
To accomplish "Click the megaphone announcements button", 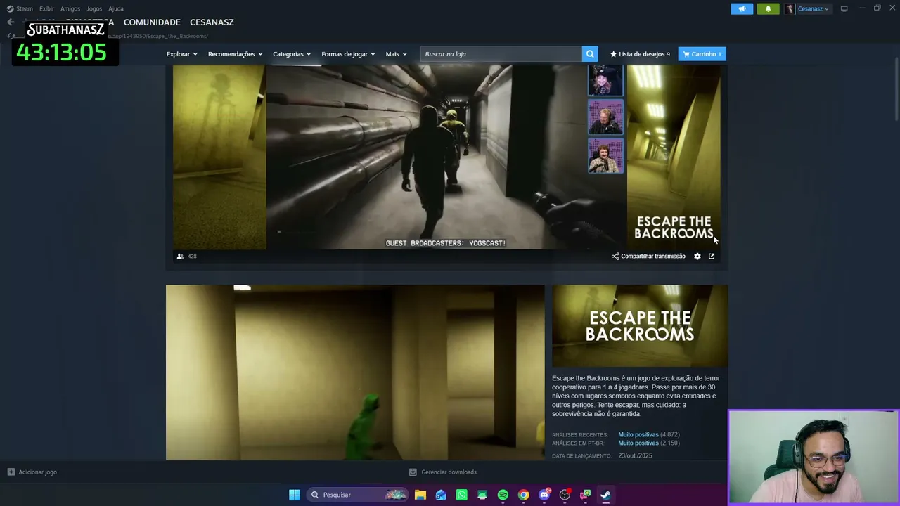I will tap(742, 8).
